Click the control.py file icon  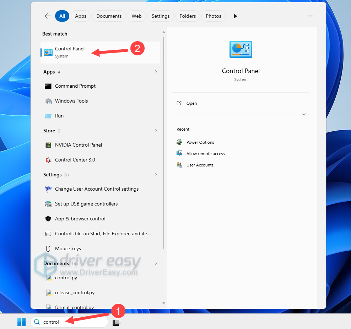(x=49, y=278)
